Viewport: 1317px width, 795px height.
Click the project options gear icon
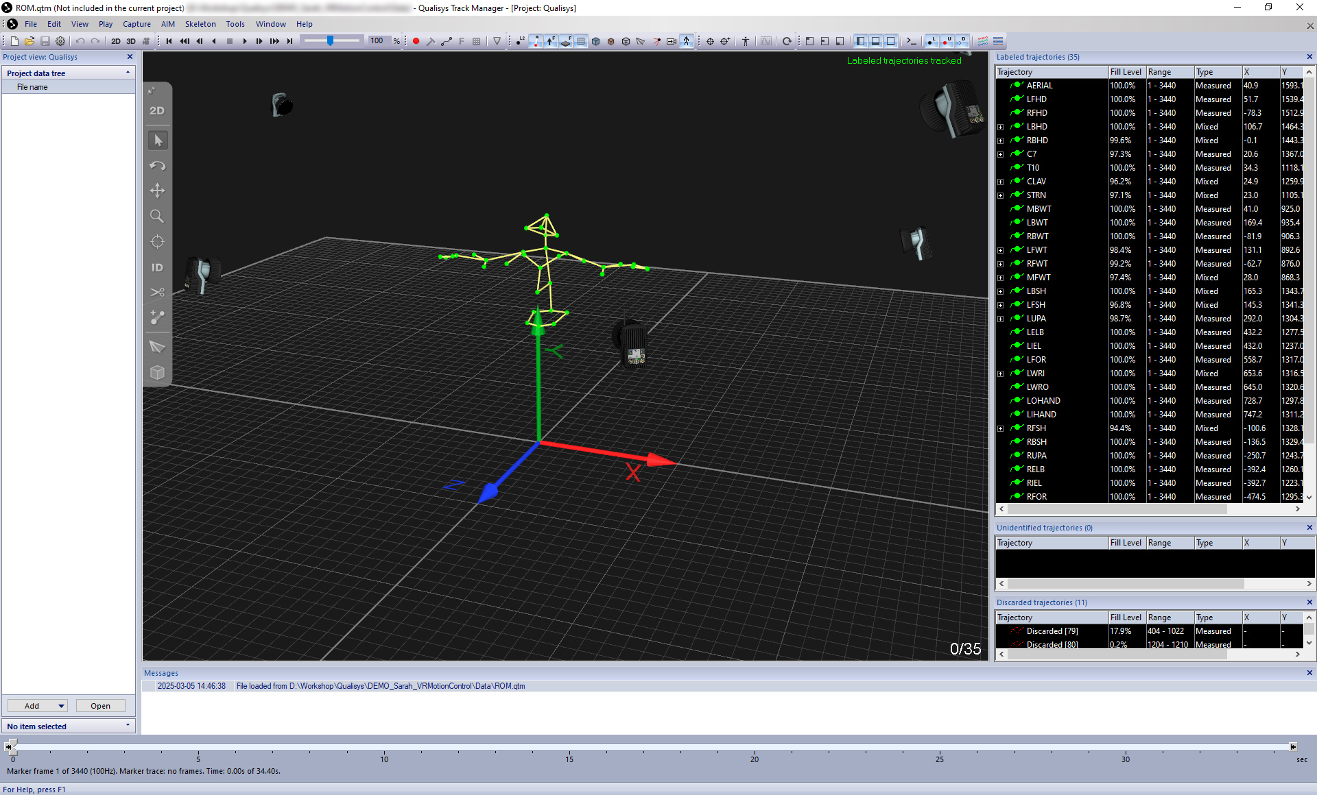(x=60, y=41)
